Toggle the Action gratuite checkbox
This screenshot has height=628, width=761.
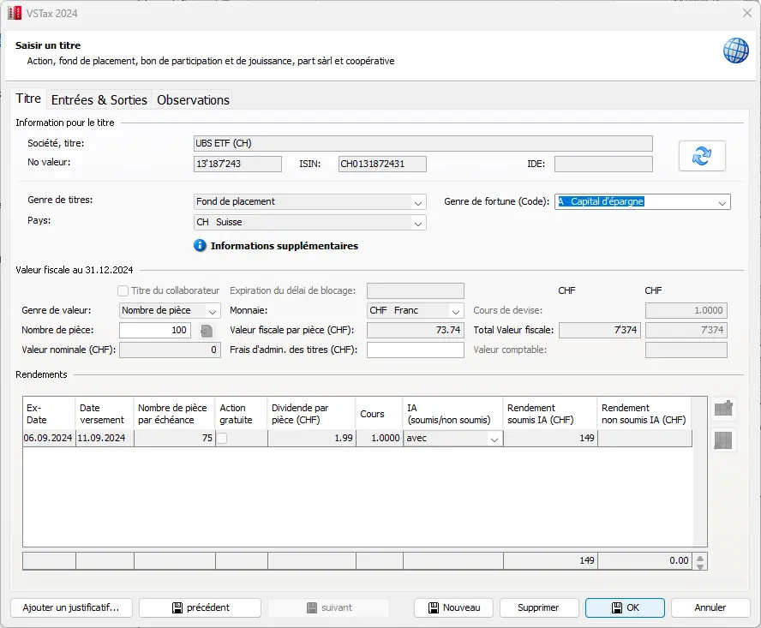[223, 438]
